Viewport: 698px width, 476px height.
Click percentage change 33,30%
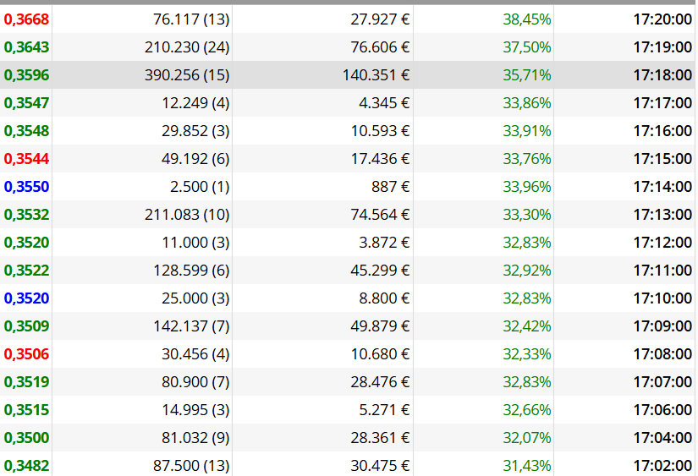pyautogui.click(x=526, y=215)
